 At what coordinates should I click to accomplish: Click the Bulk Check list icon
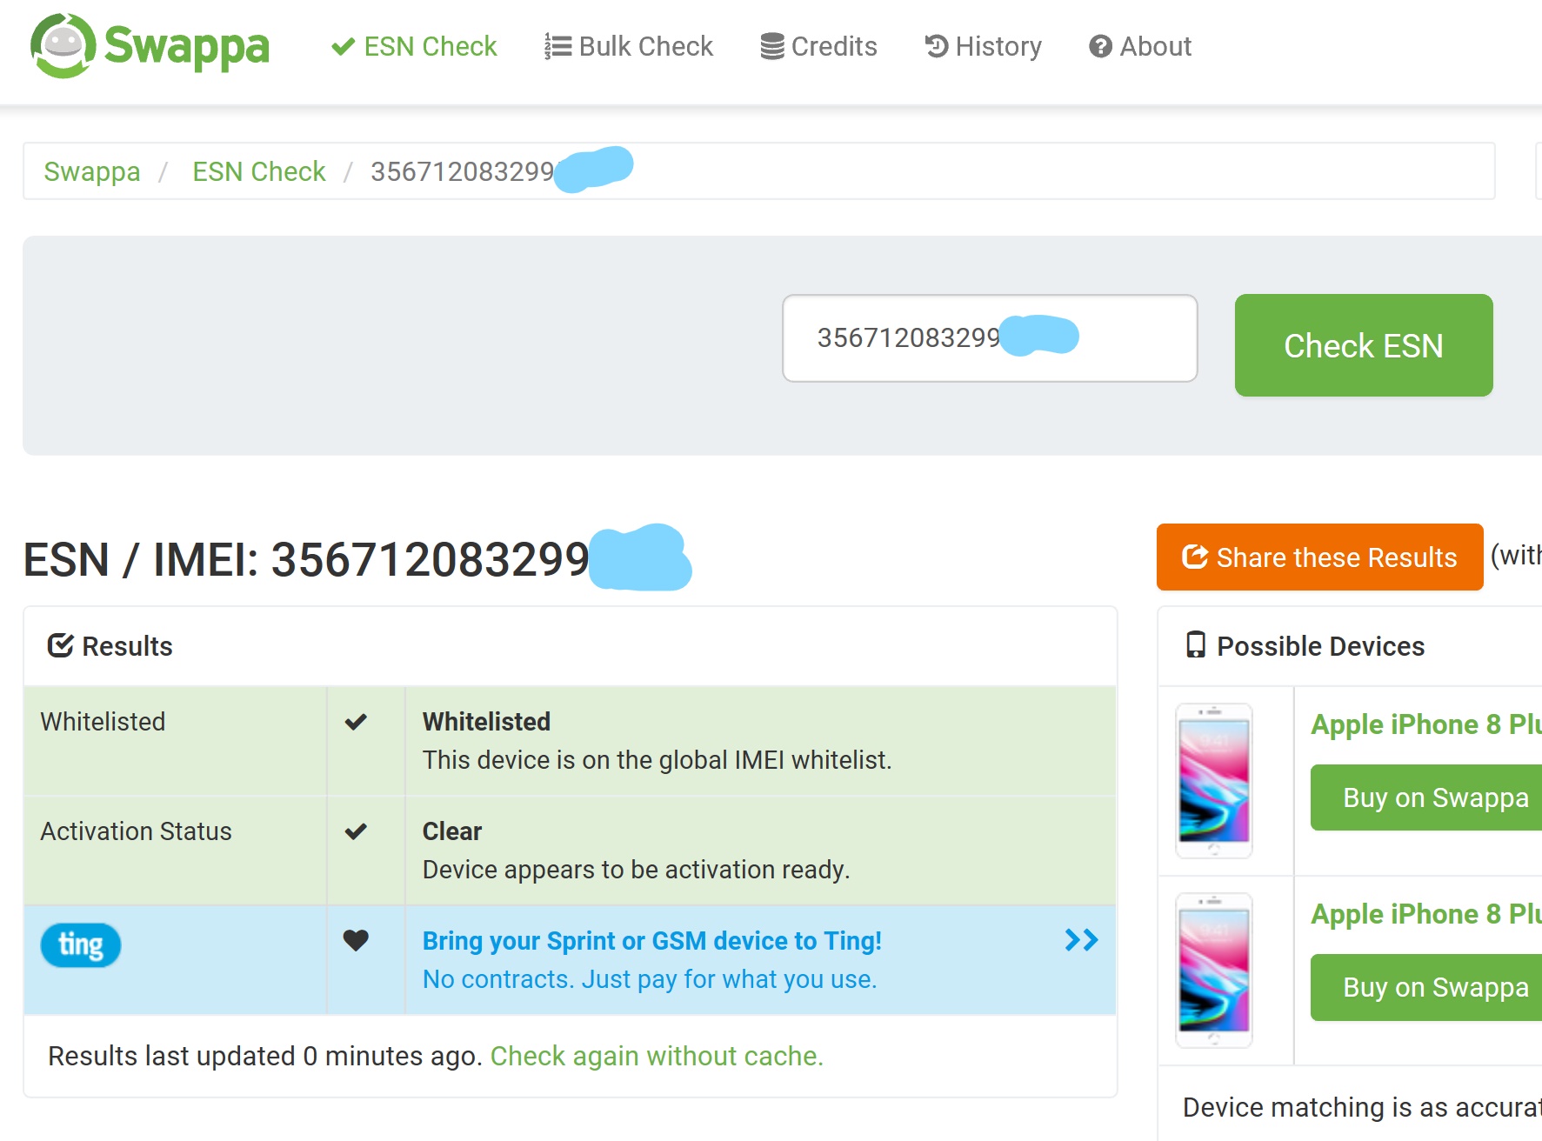557,46
